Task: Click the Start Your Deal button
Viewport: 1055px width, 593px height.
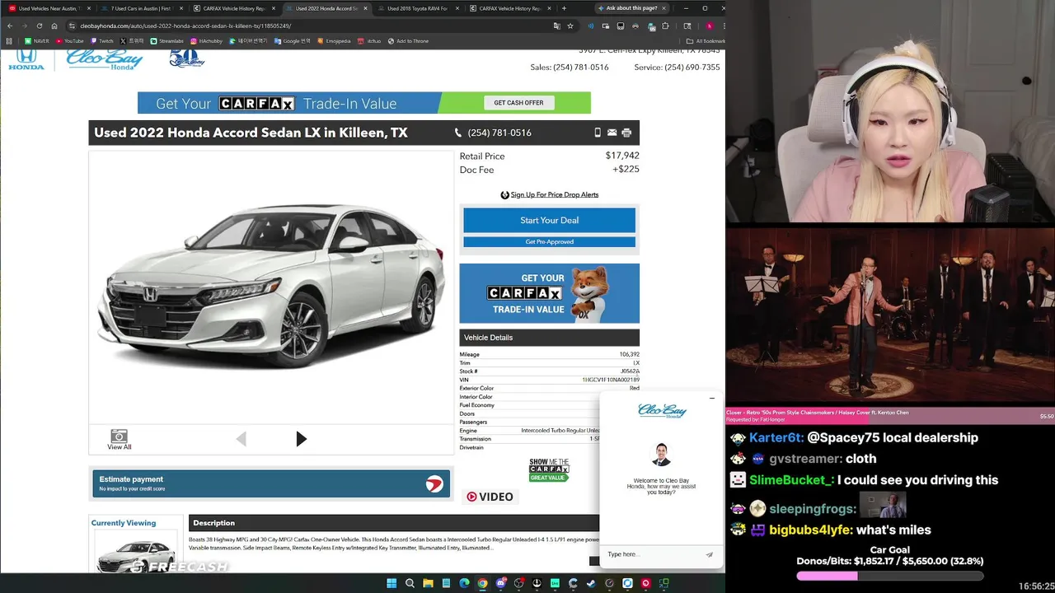Action: [x=549, y=221]
